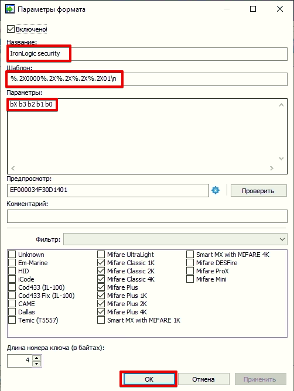Click the Комментарий comment field
This screenshot has height=391, width=294.
point(147,216)
